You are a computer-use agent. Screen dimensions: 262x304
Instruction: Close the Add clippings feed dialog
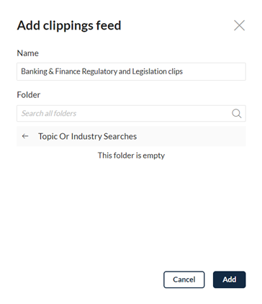tap(239, 25)
